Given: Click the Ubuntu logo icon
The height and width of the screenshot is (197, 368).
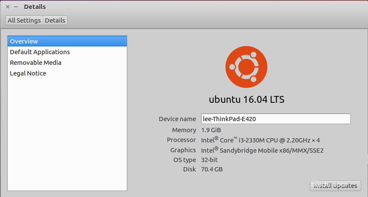Looking at the screenshot, I should 246,67.
